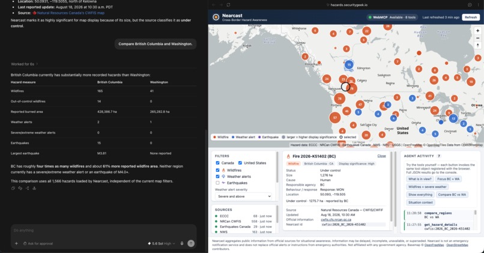Click Wildfires + severe weather button
The height and width of the screenshot is (253, 484).
coord(427,187)
